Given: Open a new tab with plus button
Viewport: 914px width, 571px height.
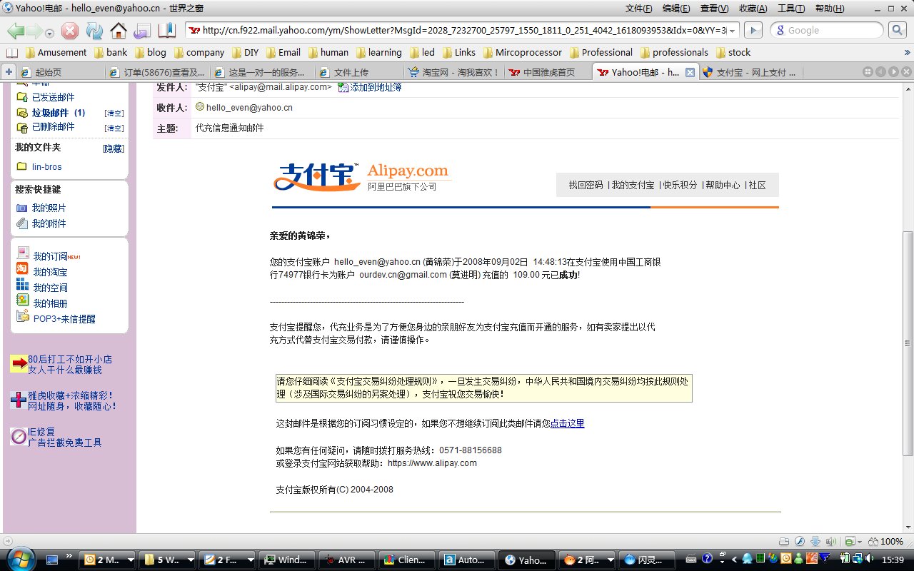Looking at the screenshot, I should [9, 72].
